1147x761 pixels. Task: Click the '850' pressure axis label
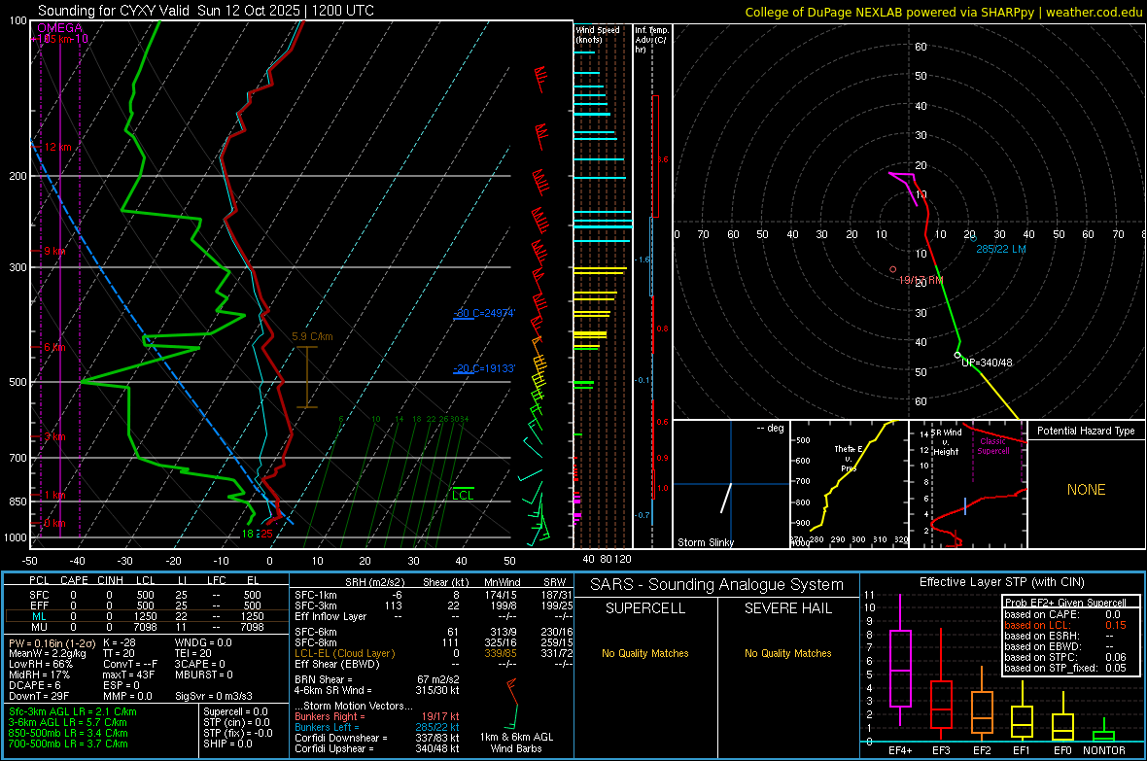(x=17, y=502)
